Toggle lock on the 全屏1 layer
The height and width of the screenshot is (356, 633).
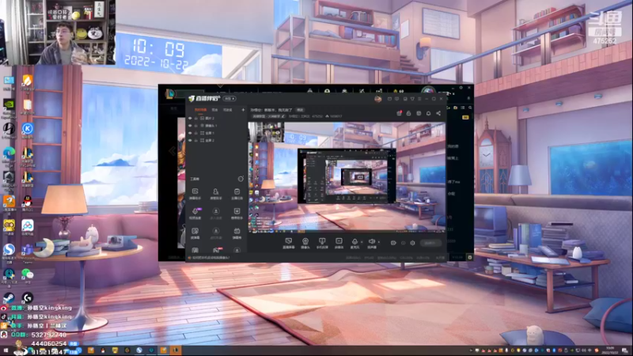[196, 133]
